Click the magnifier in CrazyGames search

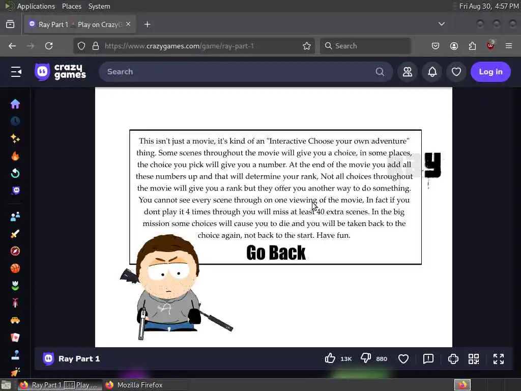(x=380, y=72)
